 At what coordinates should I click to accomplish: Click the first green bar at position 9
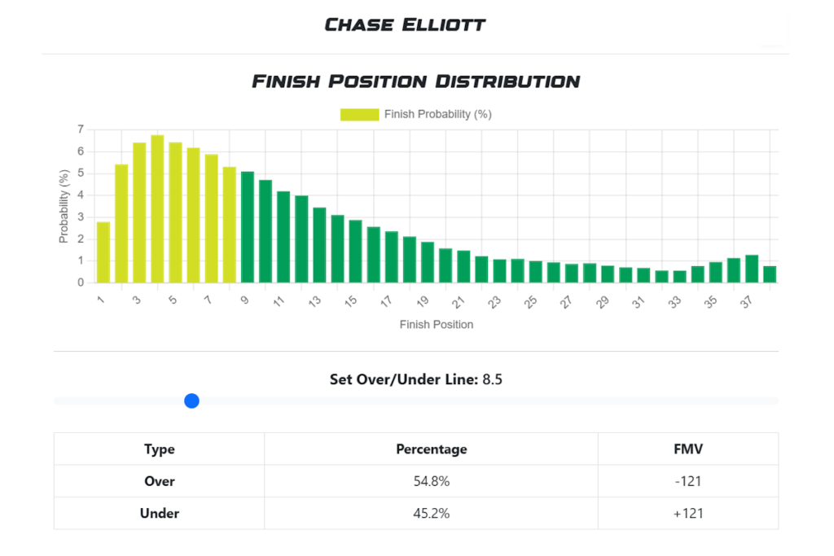point(248,227)
